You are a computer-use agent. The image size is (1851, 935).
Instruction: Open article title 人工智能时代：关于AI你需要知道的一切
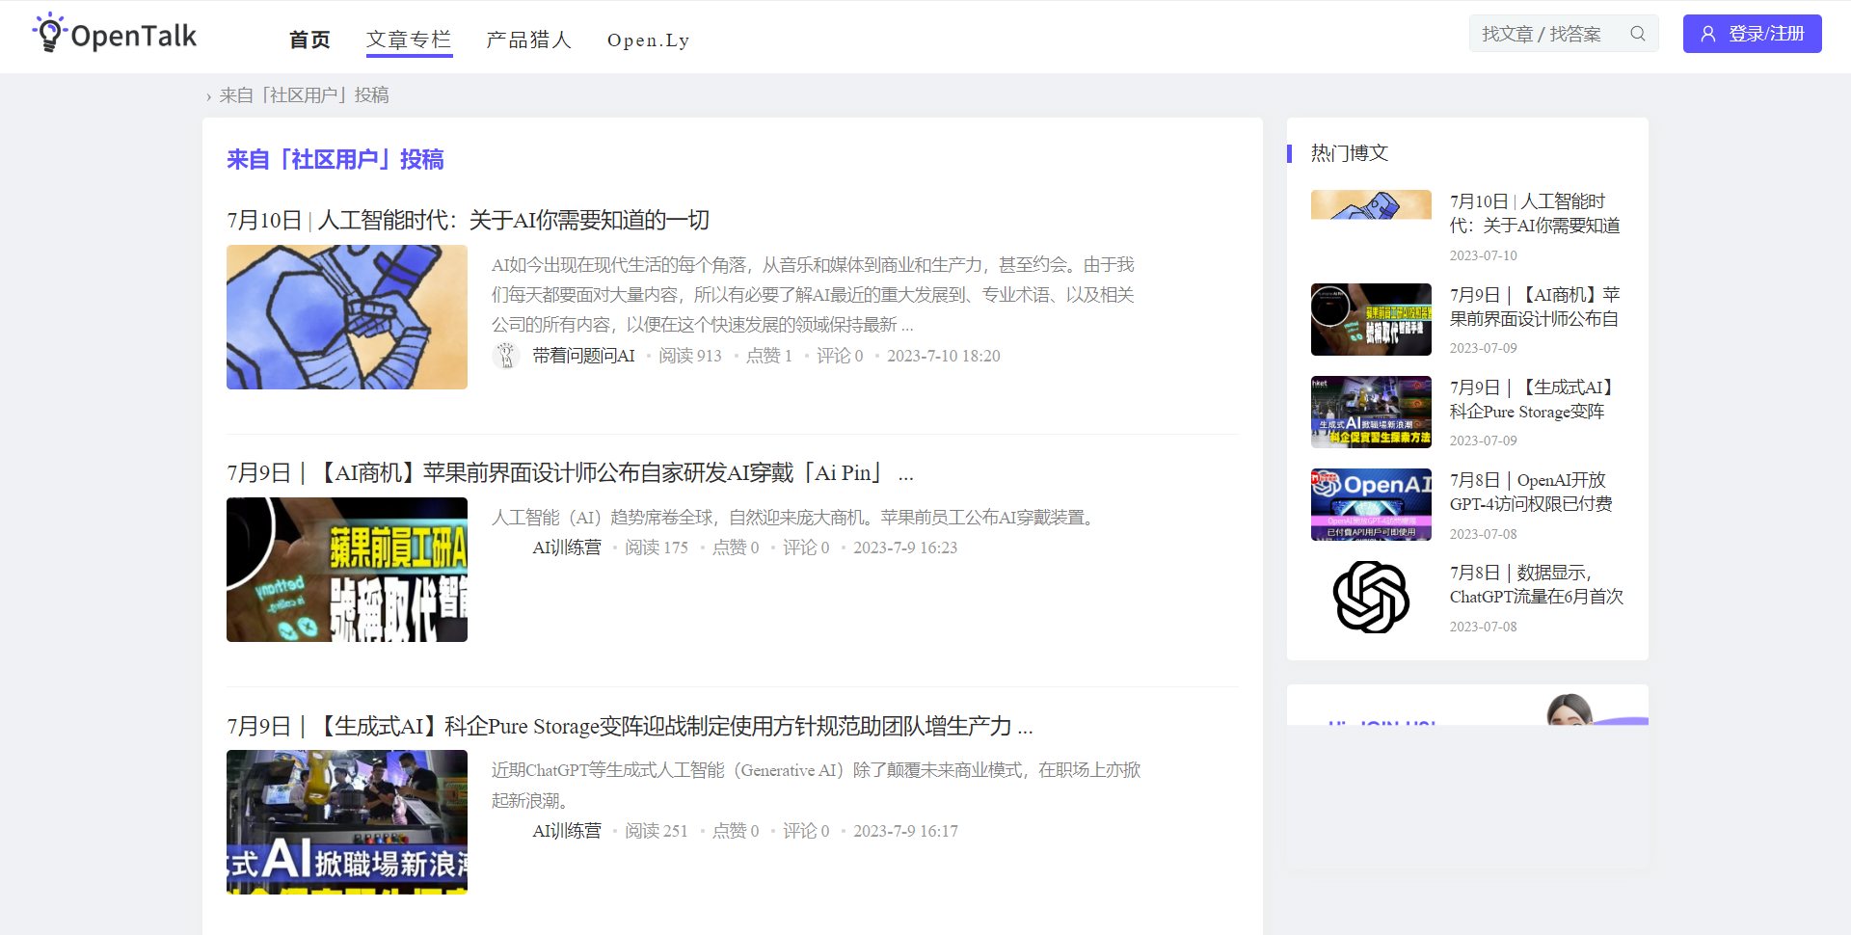468,220
